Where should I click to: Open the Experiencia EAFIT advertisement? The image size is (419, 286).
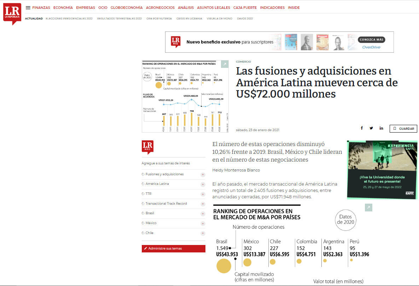pyautogui.click(x=382, y=170)
